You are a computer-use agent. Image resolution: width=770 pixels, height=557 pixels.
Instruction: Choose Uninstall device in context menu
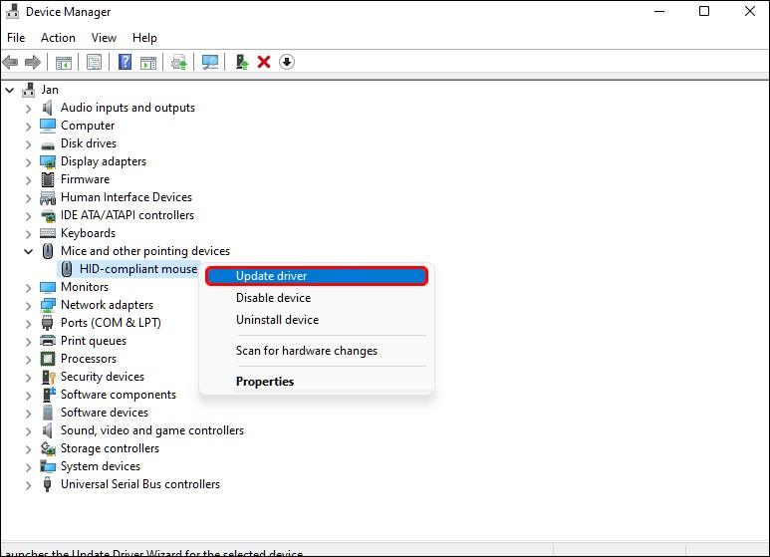[x=277, y=320]
